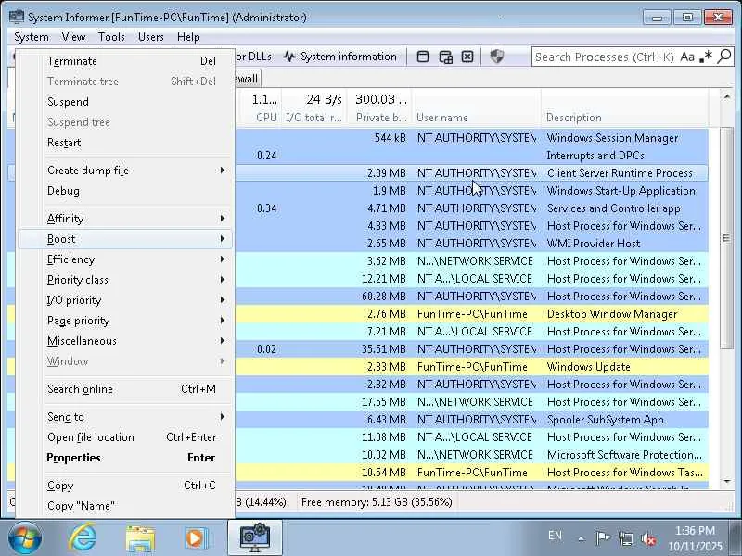Screen dimensions: 742x556
Task: Click the process list scrollbar thumb
Action: (726, 238)
